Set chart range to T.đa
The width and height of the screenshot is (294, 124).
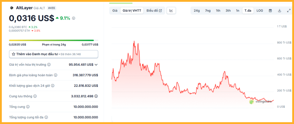pyautogui.click(x=248, y=11)
